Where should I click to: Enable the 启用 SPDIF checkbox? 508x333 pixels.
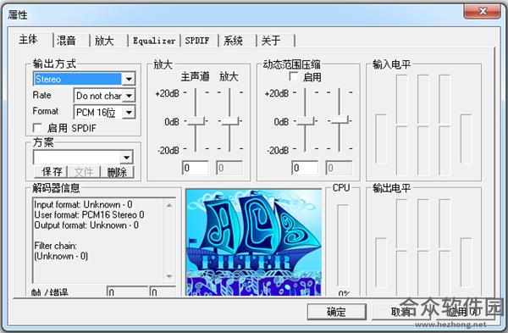[37, 128]
